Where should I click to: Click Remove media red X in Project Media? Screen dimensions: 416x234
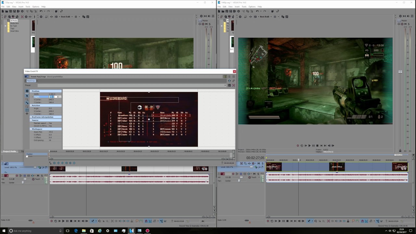click(x=22, y=17)
